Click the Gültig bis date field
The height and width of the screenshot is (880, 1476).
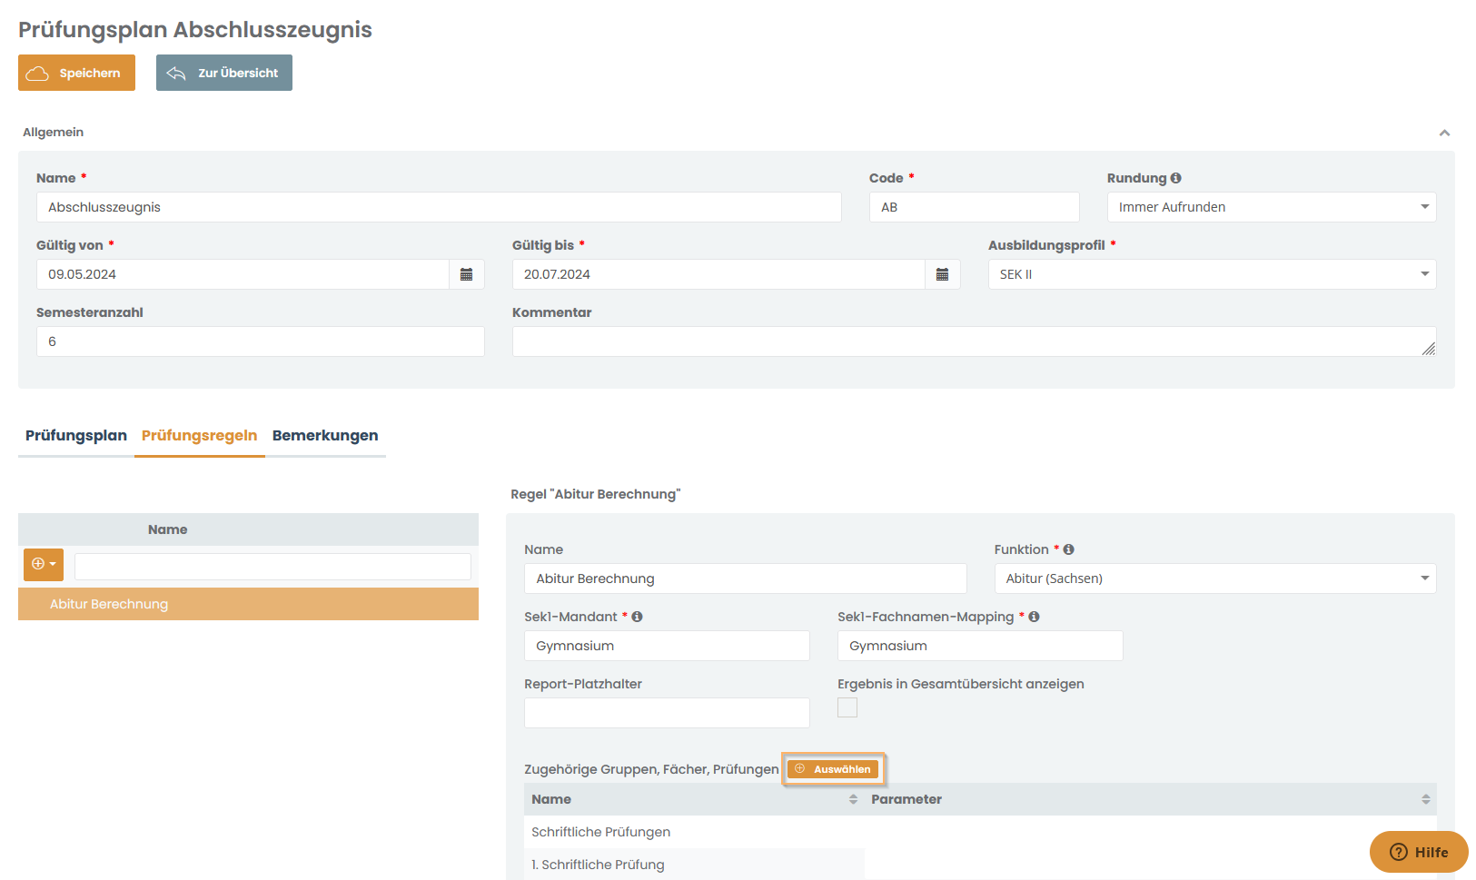pos(718,274)
